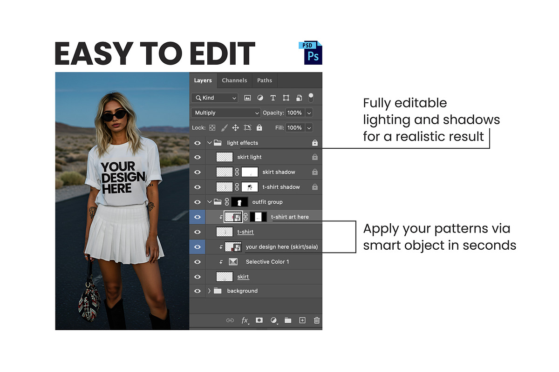Click lock icon on t-shirt shadow layer
559x372 pixels.
[x=315, y=187]
